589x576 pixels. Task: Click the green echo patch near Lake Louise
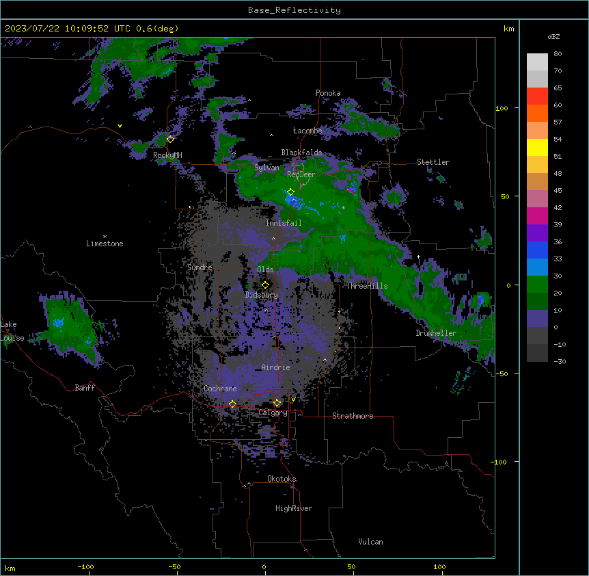click(71, 326)
